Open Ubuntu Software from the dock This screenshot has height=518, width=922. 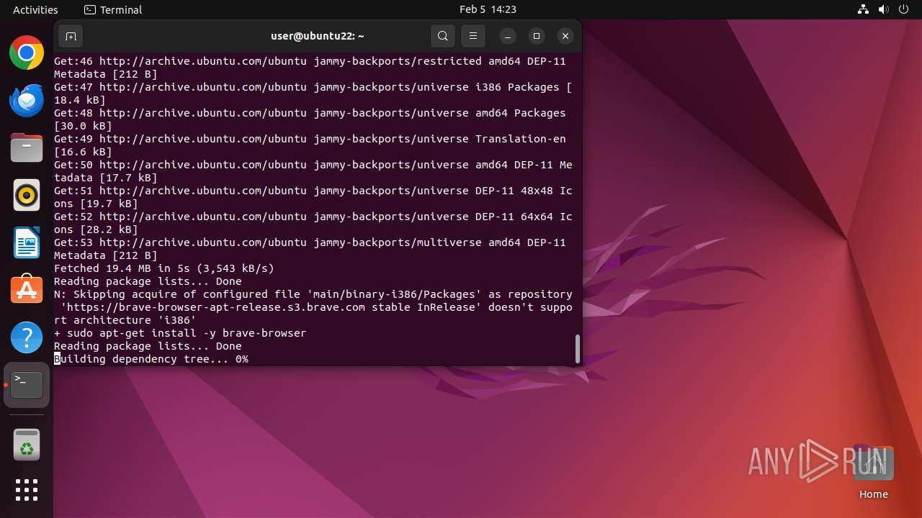[27, 290]
